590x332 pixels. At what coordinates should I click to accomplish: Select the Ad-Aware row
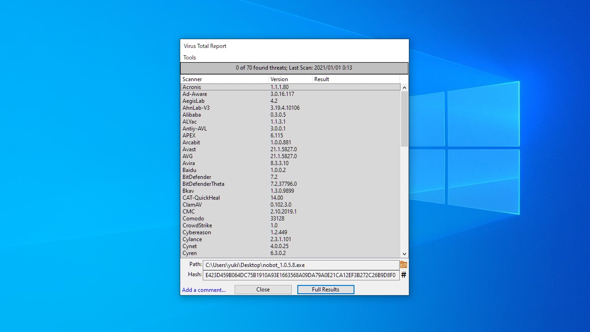pyautogui.click(x=290, y=94)
